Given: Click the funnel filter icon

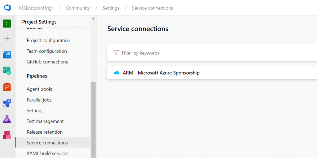Looking at the screenshot, I should click(x=116, y=53).
